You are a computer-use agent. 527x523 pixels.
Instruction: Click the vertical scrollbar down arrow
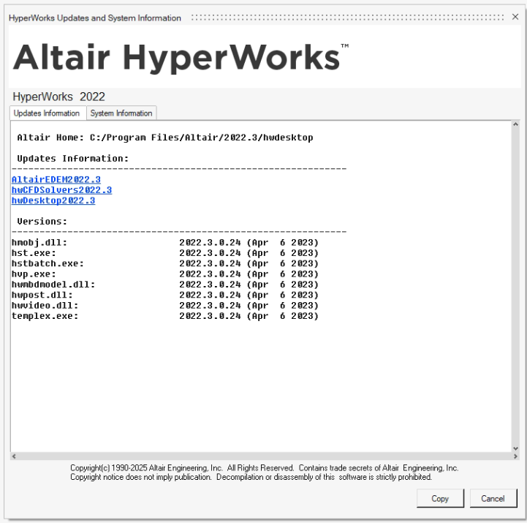coord(515,448)
